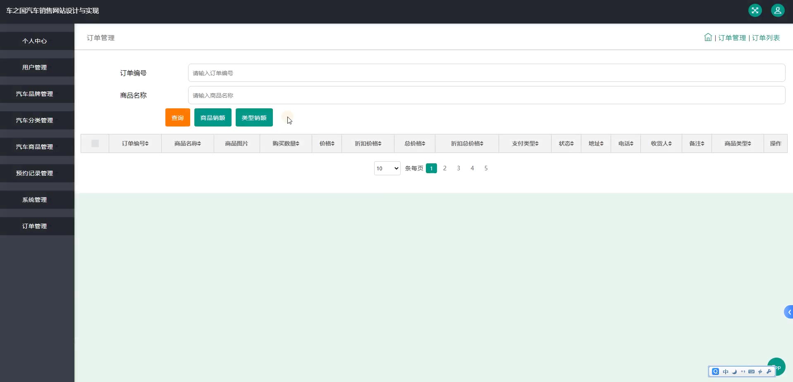Viewport: 793px width, 382px height.
Task: Expand the blue side-panel chevron tab
Action: [x=788, y=312]
